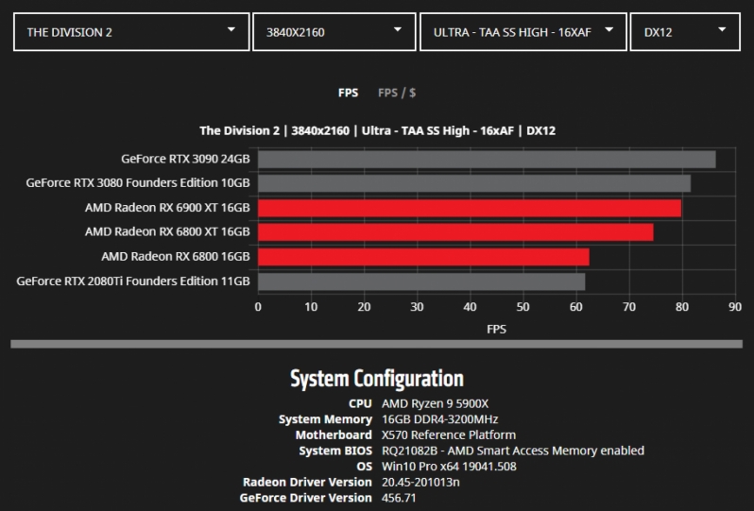Viewport: 754px width, 511px height.
Task: Pick the red Radeon RX 6800 XT bar
Action: pyautogui.click(x=455, y=232)
